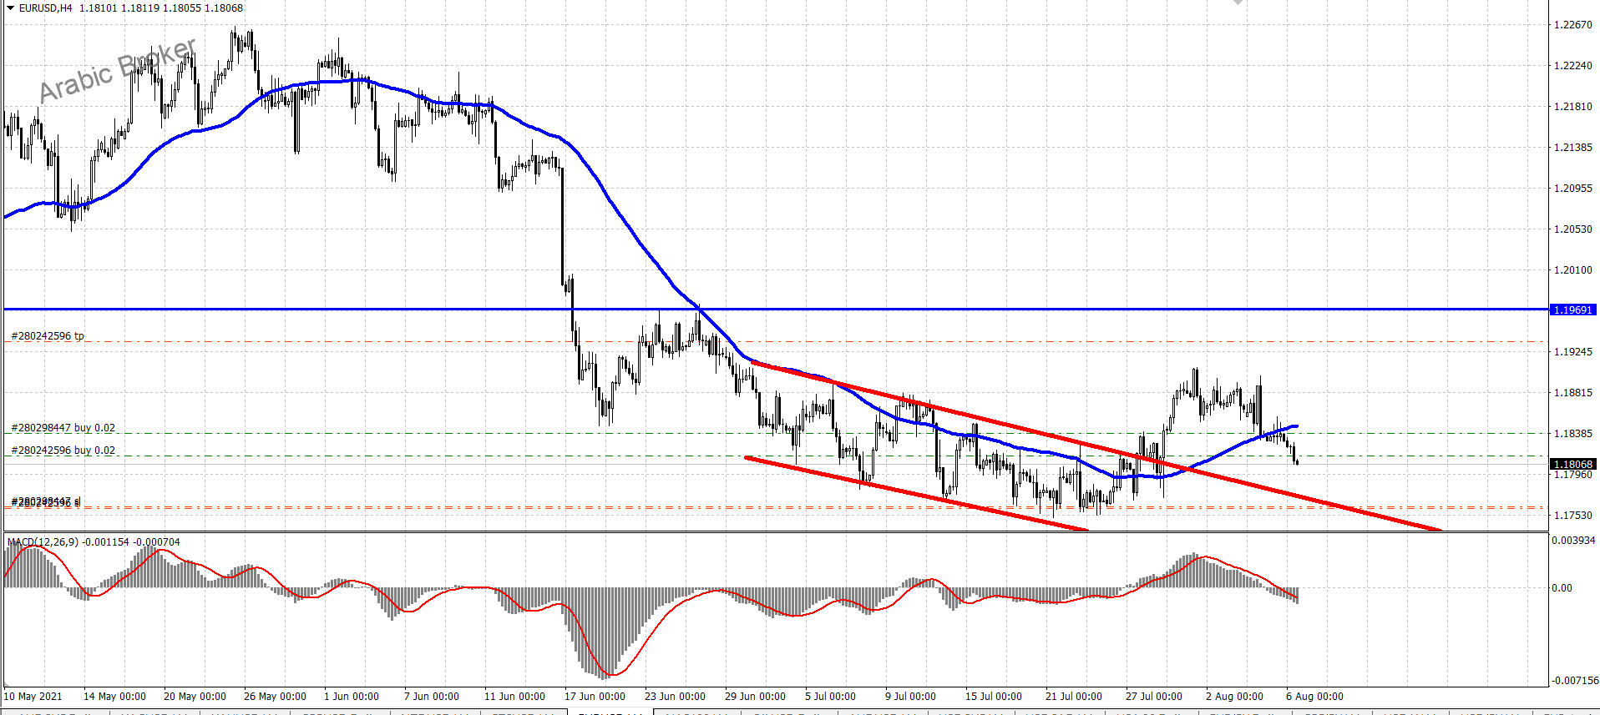Viewport: 1600px width, 715px height.
Task: Click the -0.007156 MACD scale value
Action: 1573,681
